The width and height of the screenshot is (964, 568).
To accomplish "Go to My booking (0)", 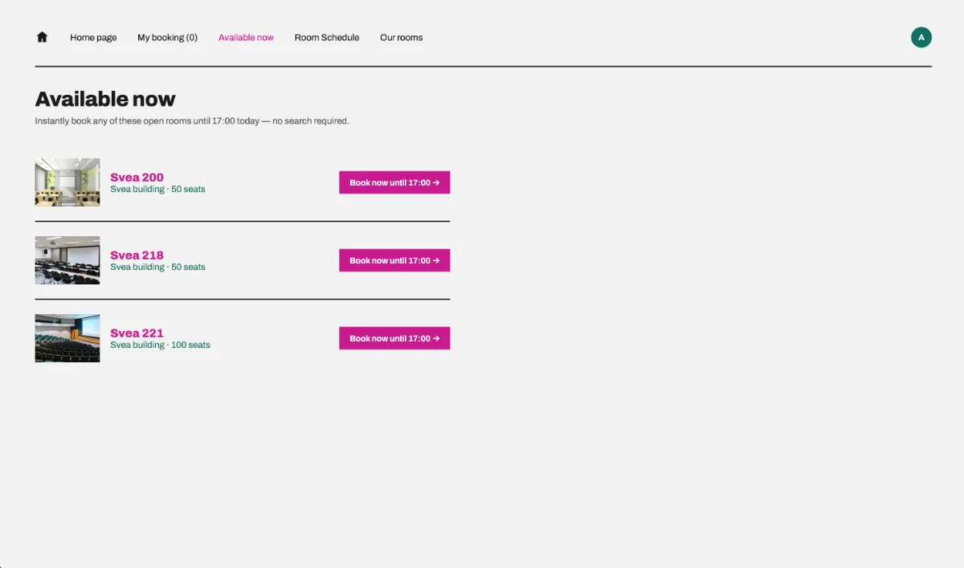I will coord(167,37).
